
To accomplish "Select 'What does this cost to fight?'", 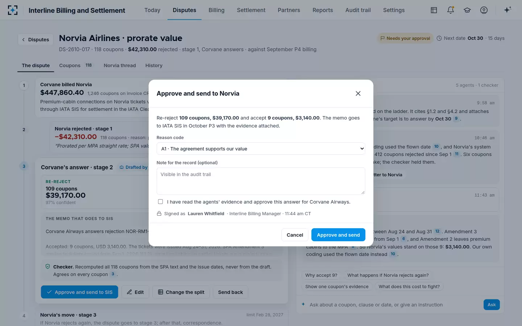I will pyautogui.click(x=409, y=287).
